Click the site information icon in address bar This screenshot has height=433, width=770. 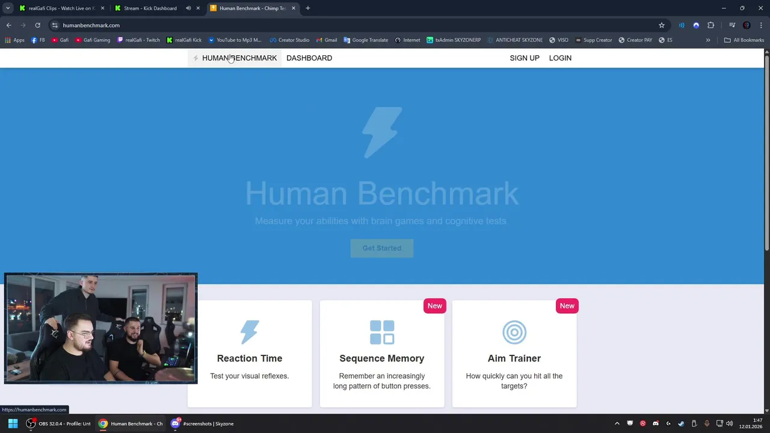55,25
